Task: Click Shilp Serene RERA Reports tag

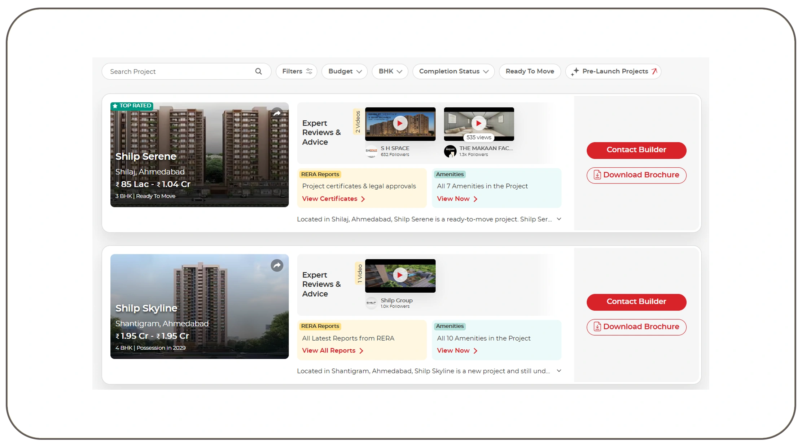Action: (320, 174)
